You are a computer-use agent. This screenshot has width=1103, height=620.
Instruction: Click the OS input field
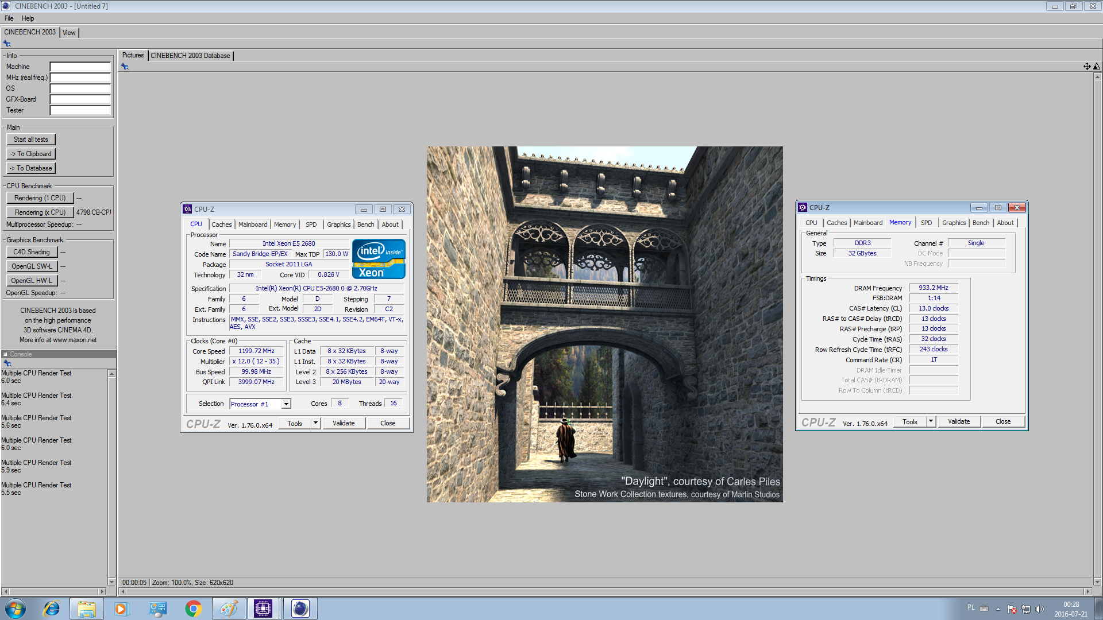80,88
